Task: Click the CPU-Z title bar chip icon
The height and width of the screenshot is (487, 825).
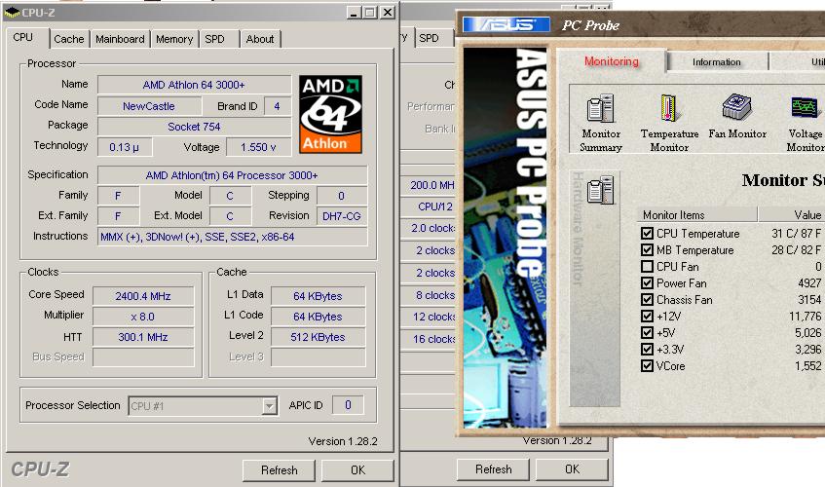Action: [11, 12]
